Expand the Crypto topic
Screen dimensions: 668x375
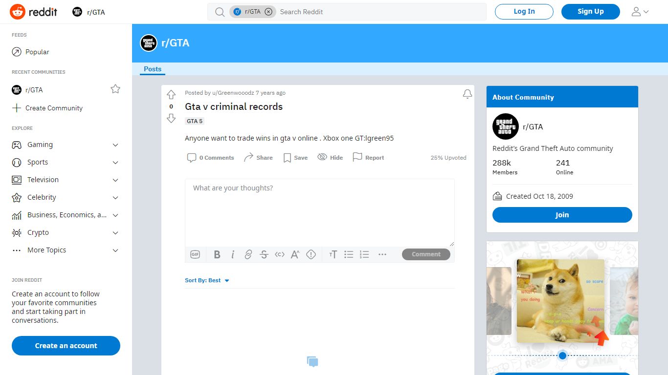pos(115,233)
